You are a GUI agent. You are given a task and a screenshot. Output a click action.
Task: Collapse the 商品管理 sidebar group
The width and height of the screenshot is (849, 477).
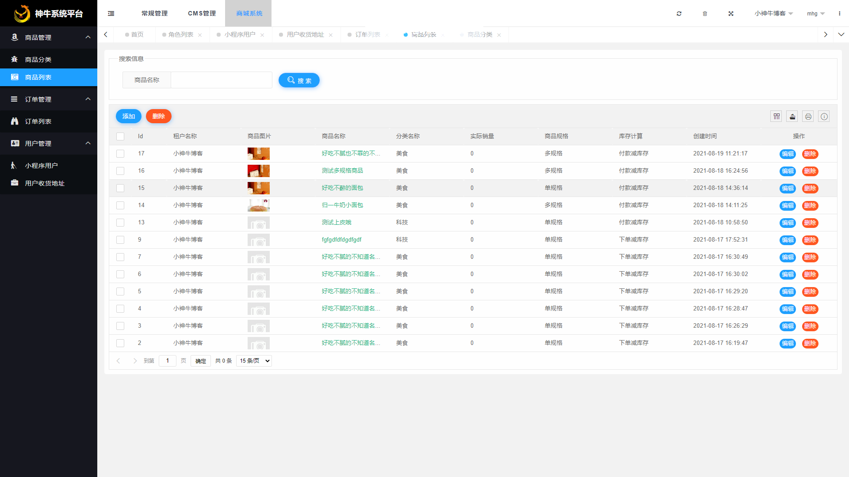tap(49, 38)
